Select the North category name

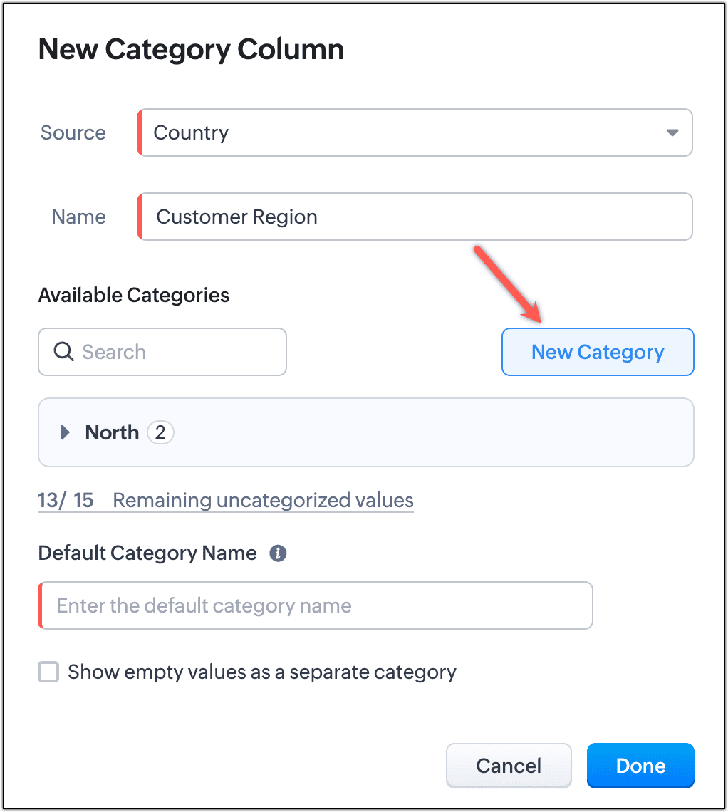112,432
